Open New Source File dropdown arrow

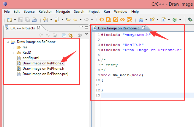click(169, 20)
